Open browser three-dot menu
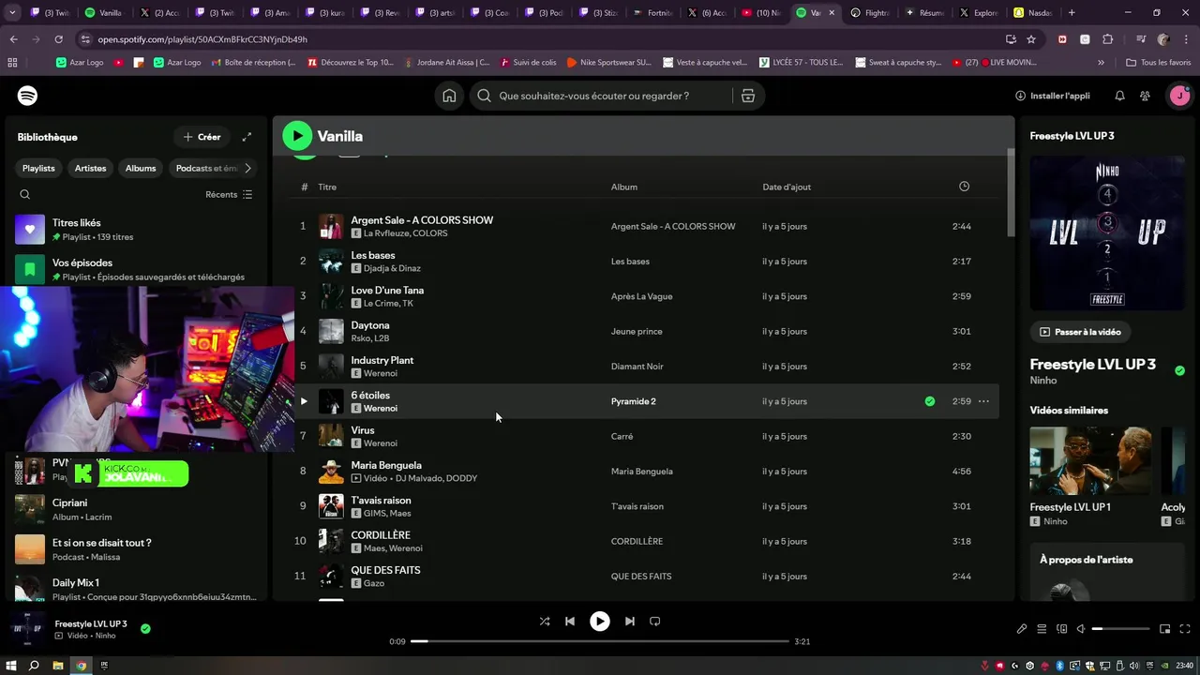Screen dimensions: 1200x675 [1186, 39]
